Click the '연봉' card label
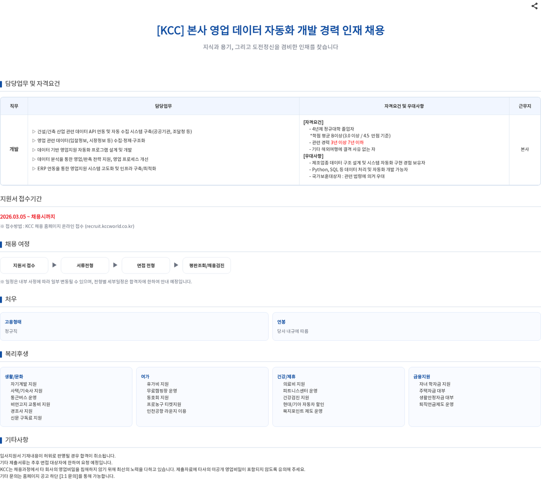 click(x=281, y=322)
